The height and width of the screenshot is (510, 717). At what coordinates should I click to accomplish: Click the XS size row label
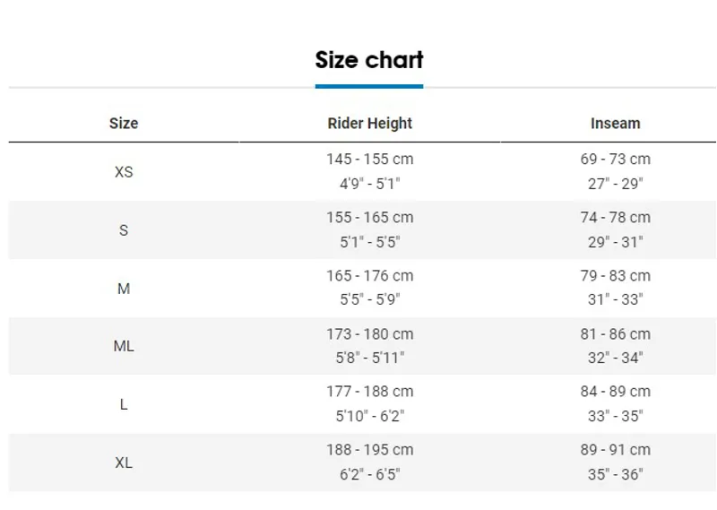(x=124, y=172)
